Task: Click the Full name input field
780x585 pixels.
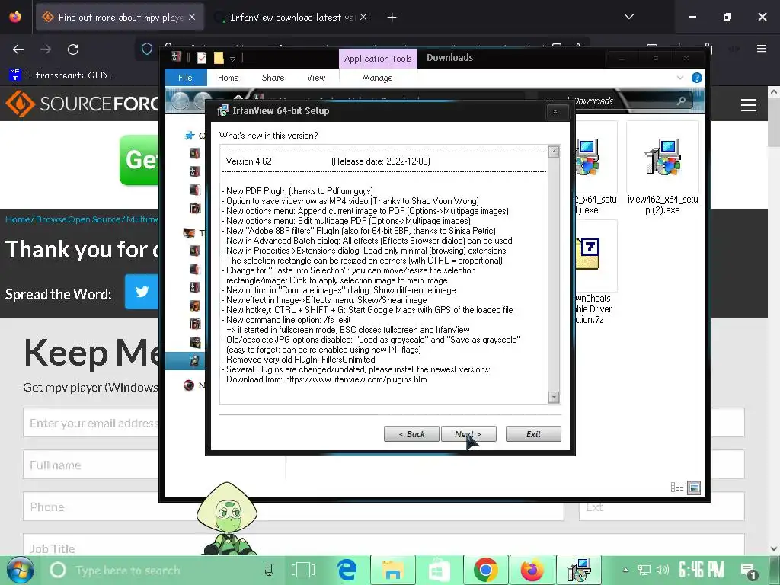Action: point(92,465)
